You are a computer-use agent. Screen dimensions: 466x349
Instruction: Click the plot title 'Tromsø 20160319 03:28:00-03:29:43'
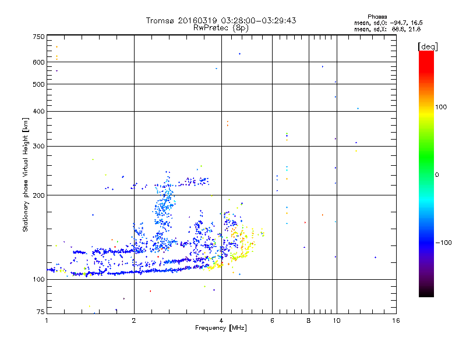221,20
